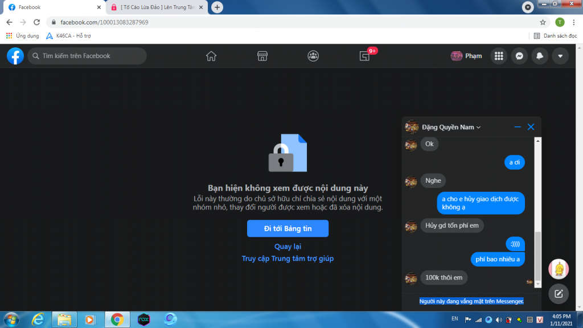Open the notifications bell icon
The width and height of the screenshot is (583, 328).
540,56
